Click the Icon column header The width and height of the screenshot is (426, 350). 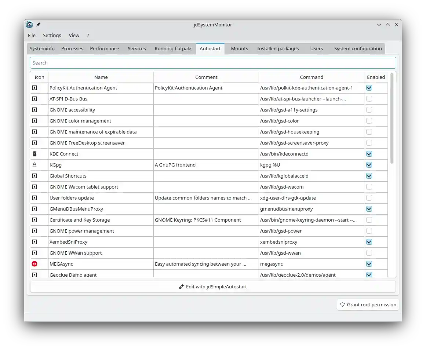point(39,77)
